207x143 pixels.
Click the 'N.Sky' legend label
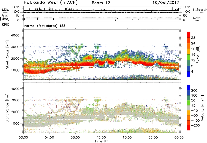[5, 10]
